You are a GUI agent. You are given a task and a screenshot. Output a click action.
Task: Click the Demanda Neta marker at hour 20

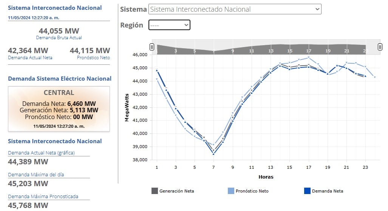pyautogui.click(x=337, y=66)
